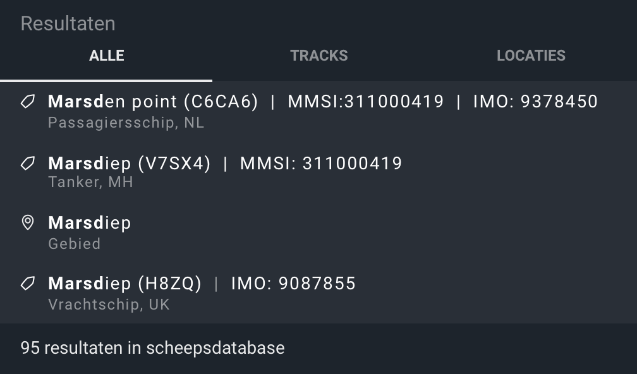This screenshot has width=637, height=374.
Task: Click the ship icon beside Marsden point
Action: 28,101
